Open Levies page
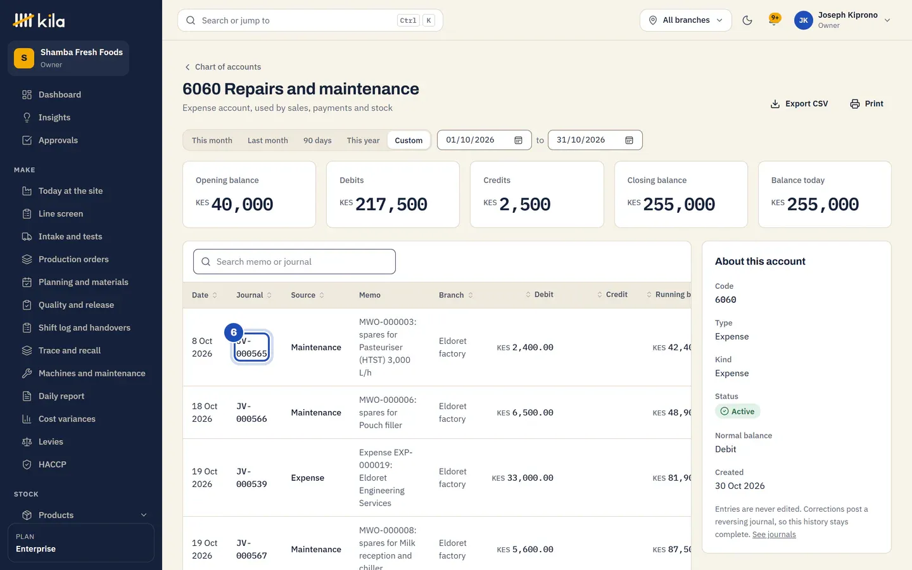 click(81, 442)
